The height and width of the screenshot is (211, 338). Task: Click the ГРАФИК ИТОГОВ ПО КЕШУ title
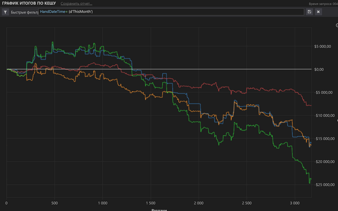point(29,3)
